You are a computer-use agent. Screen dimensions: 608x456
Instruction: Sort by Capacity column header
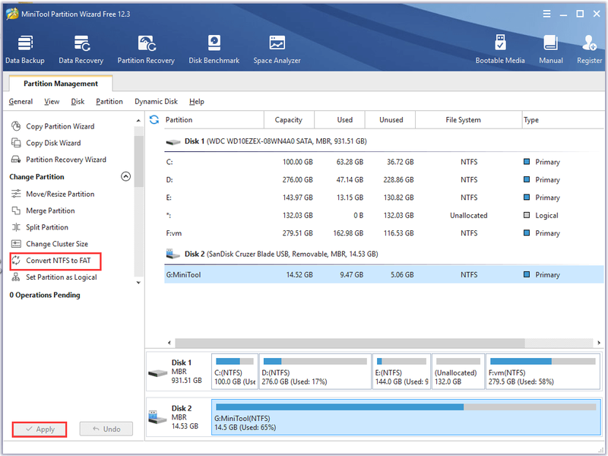(289, 120)
